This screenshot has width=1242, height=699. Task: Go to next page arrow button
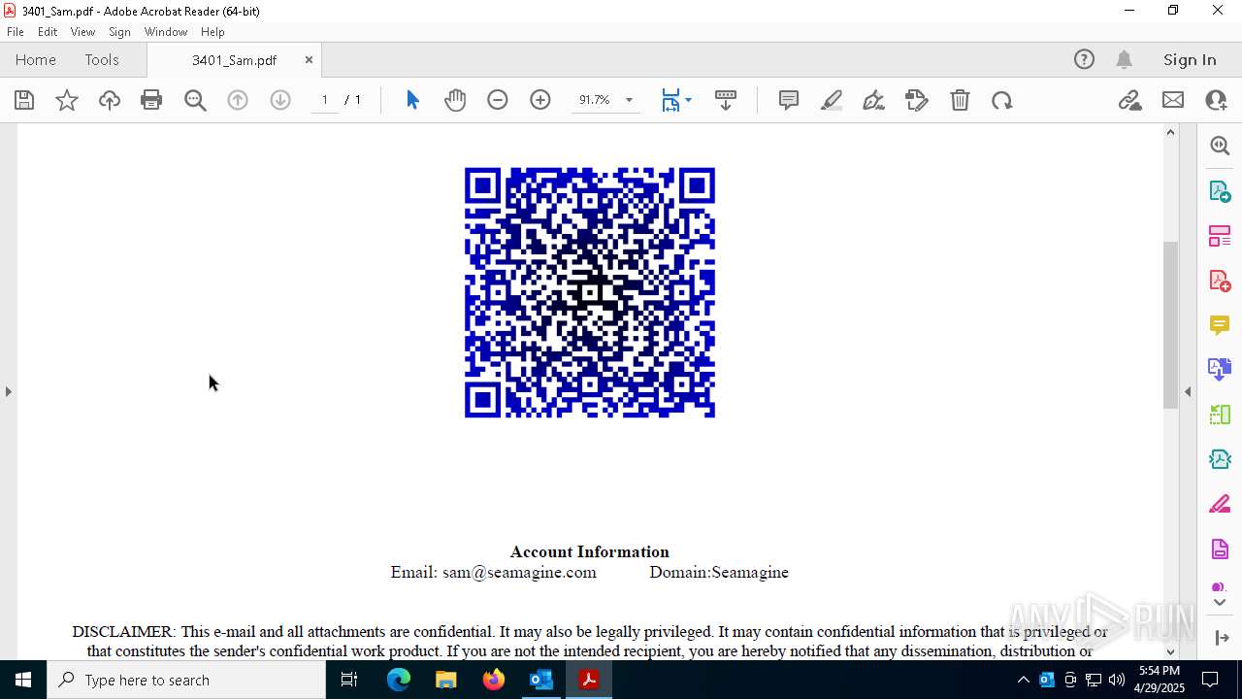[280, 100]
